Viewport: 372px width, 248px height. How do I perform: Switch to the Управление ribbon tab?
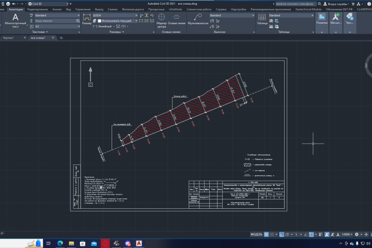coord(83,9)
